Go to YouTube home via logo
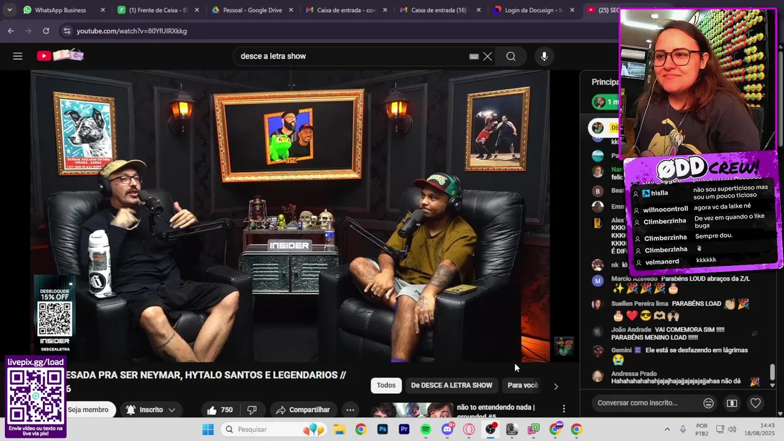The width and height of the screenshot is (784, 441). (60, 56)
